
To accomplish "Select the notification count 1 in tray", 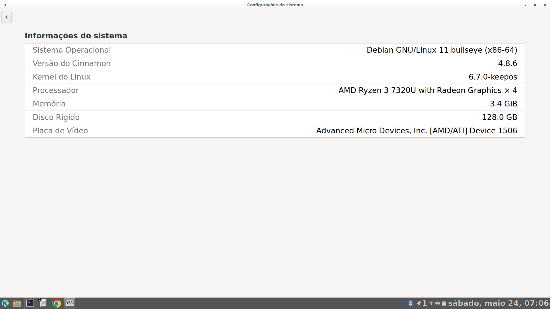I will coord(425,303).
